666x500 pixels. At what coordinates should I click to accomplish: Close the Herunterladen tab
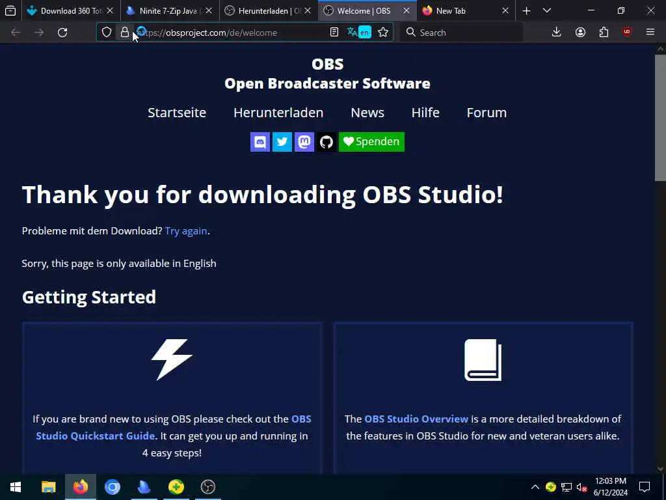click(x=308, y=11)
